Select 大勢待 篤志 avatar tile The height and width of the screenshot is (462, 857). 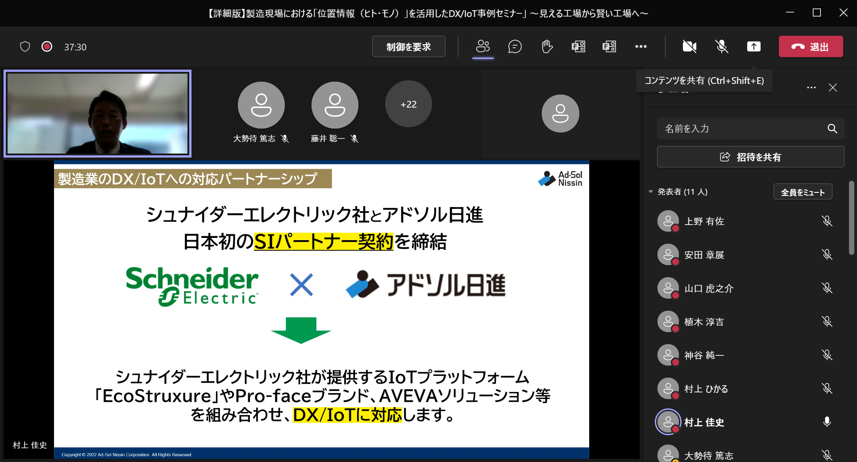(261, 105)
